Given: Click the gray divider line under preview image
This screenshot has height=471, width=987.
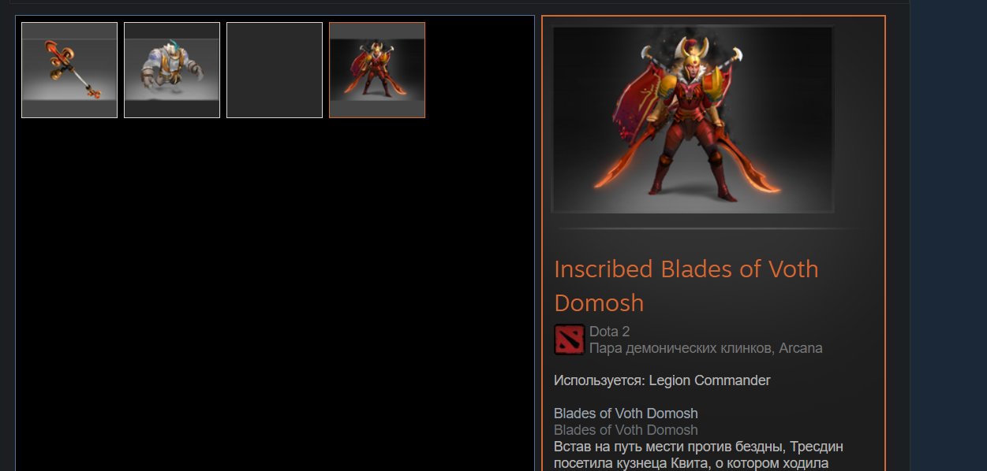Looking at the screenshot, I should coord(712,228).
